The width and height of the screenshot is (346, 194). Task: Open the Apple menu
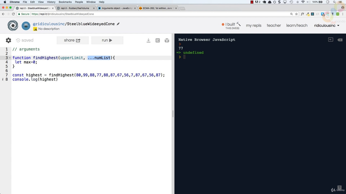[x=5, y=2]
